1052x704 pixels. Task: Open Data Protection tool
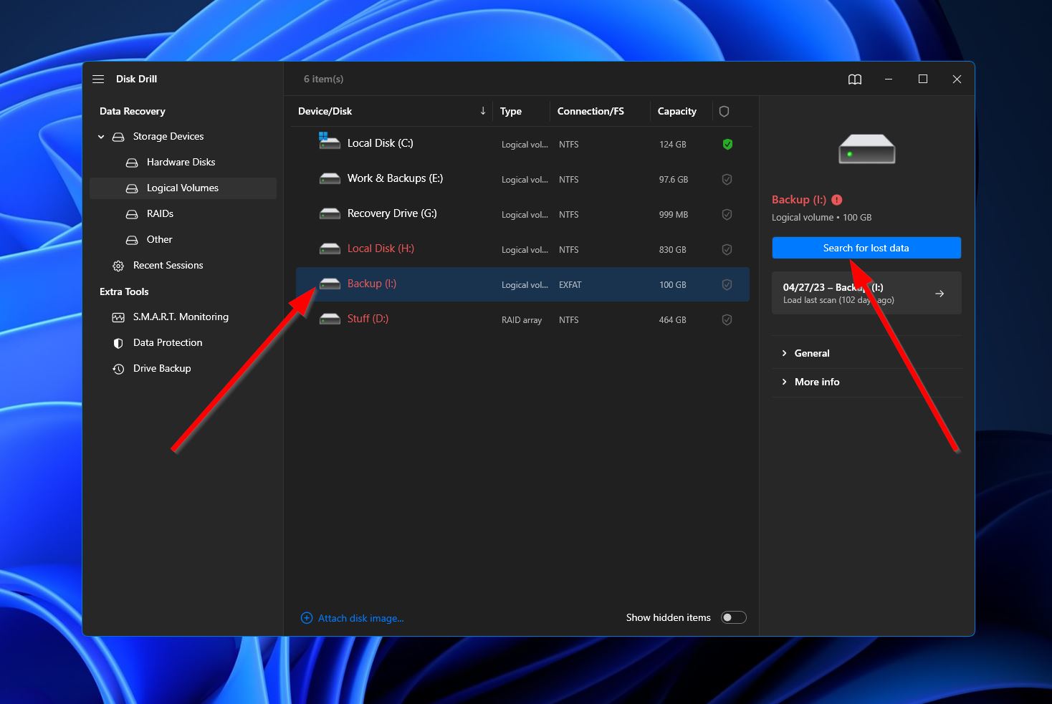point(168,342)
